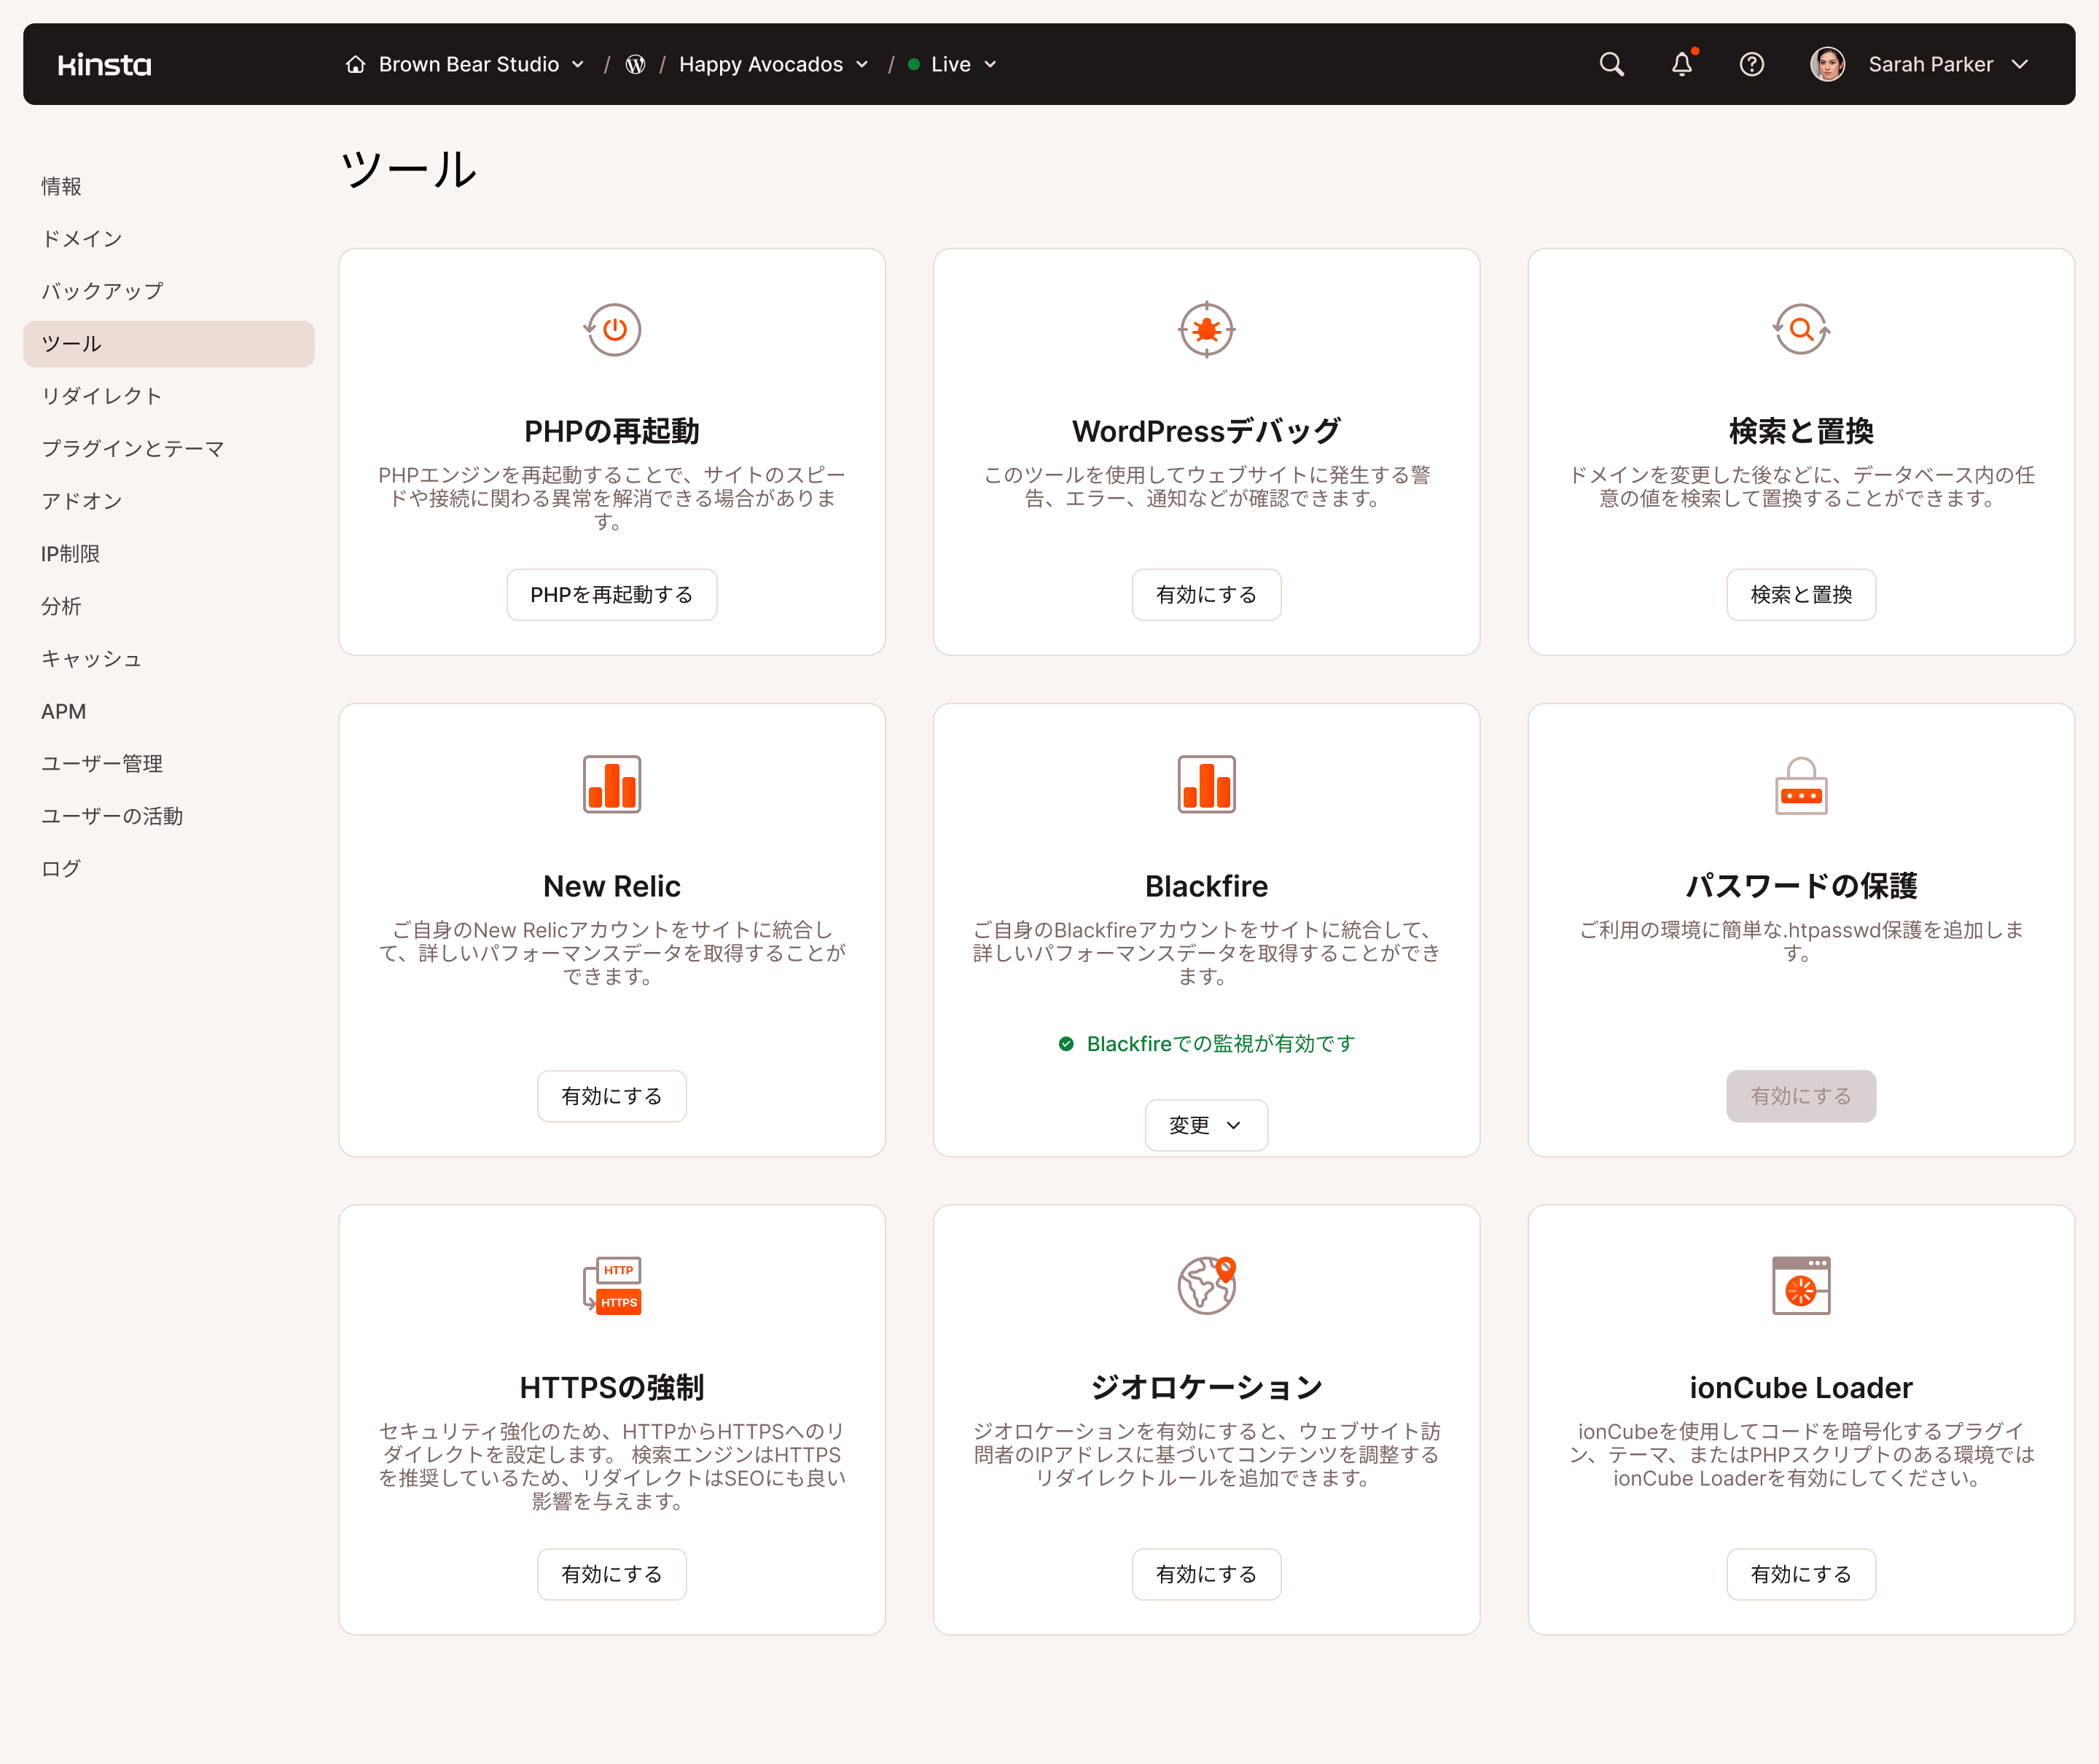This screenshot has width=2099, height=1764.
Task: Click the PHPを再起動する button
Action: tap(611, 594)
